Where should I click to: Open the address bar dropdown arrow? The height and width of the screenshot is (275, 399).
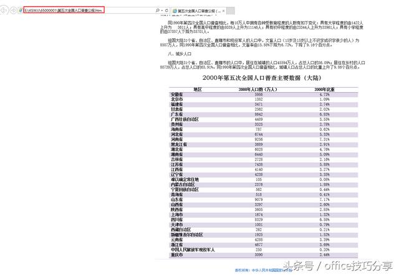coord(162,11)
